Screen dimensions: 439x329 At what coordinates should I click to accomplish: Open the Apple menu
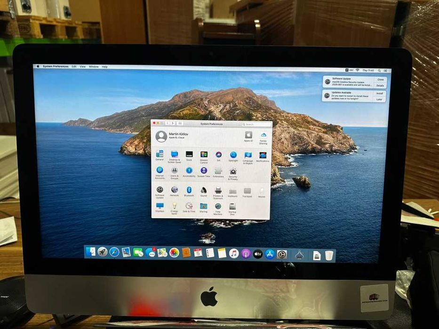[38, 66]
